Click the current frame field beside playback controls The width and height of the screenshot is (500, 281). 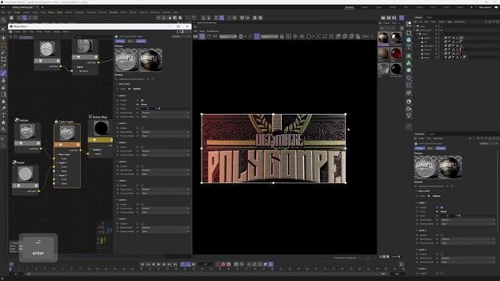(205, 264)
